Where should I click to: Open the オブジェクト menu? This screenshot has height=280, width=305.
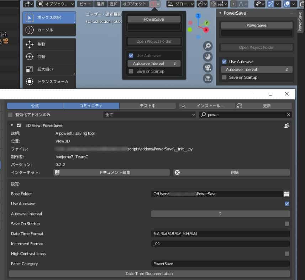point(135,4)
